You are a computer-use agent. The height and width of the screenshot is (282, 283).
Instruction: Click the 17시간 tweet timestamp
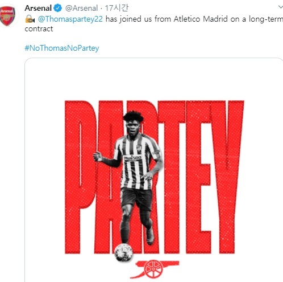pos(116,8)
